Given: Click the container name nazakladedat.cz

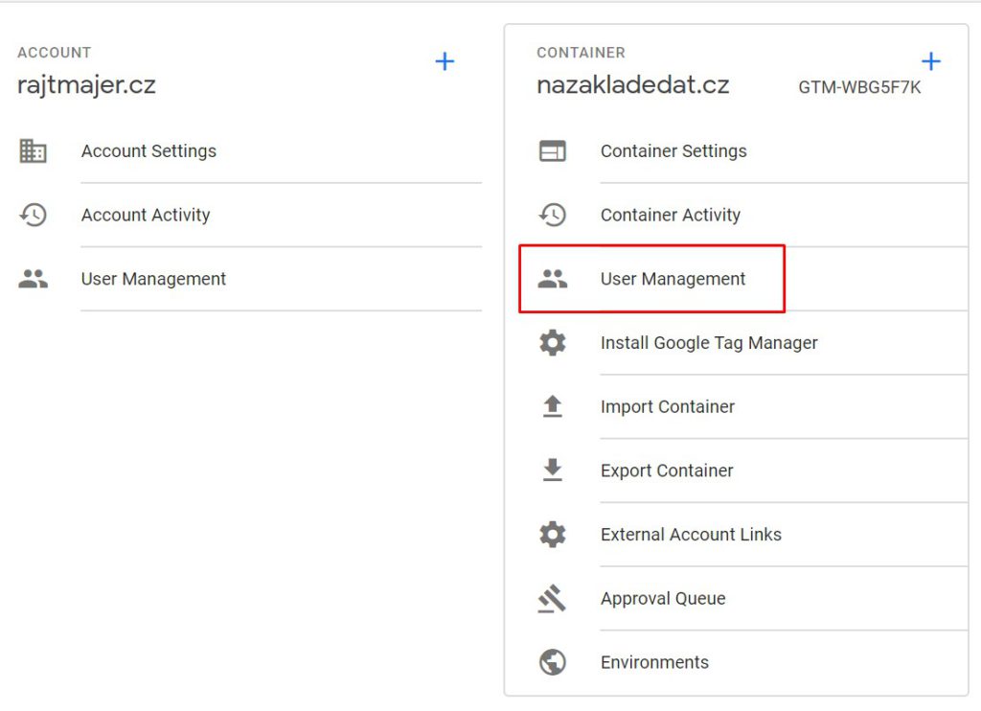Looking at the screenshot, I should click(x=633, y=84).
